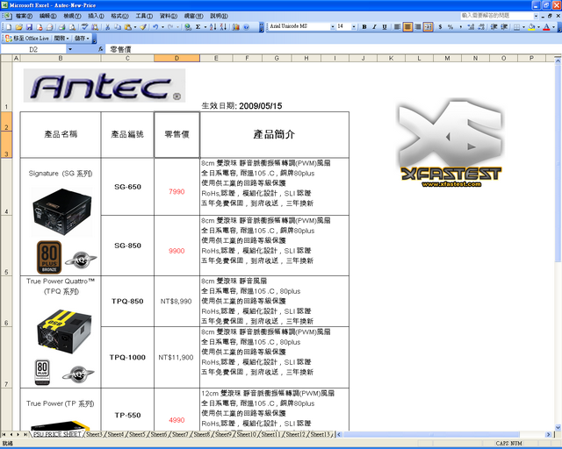Open an existing file via folder icon
Screen dimensions: 562x449
coord(19,27)
